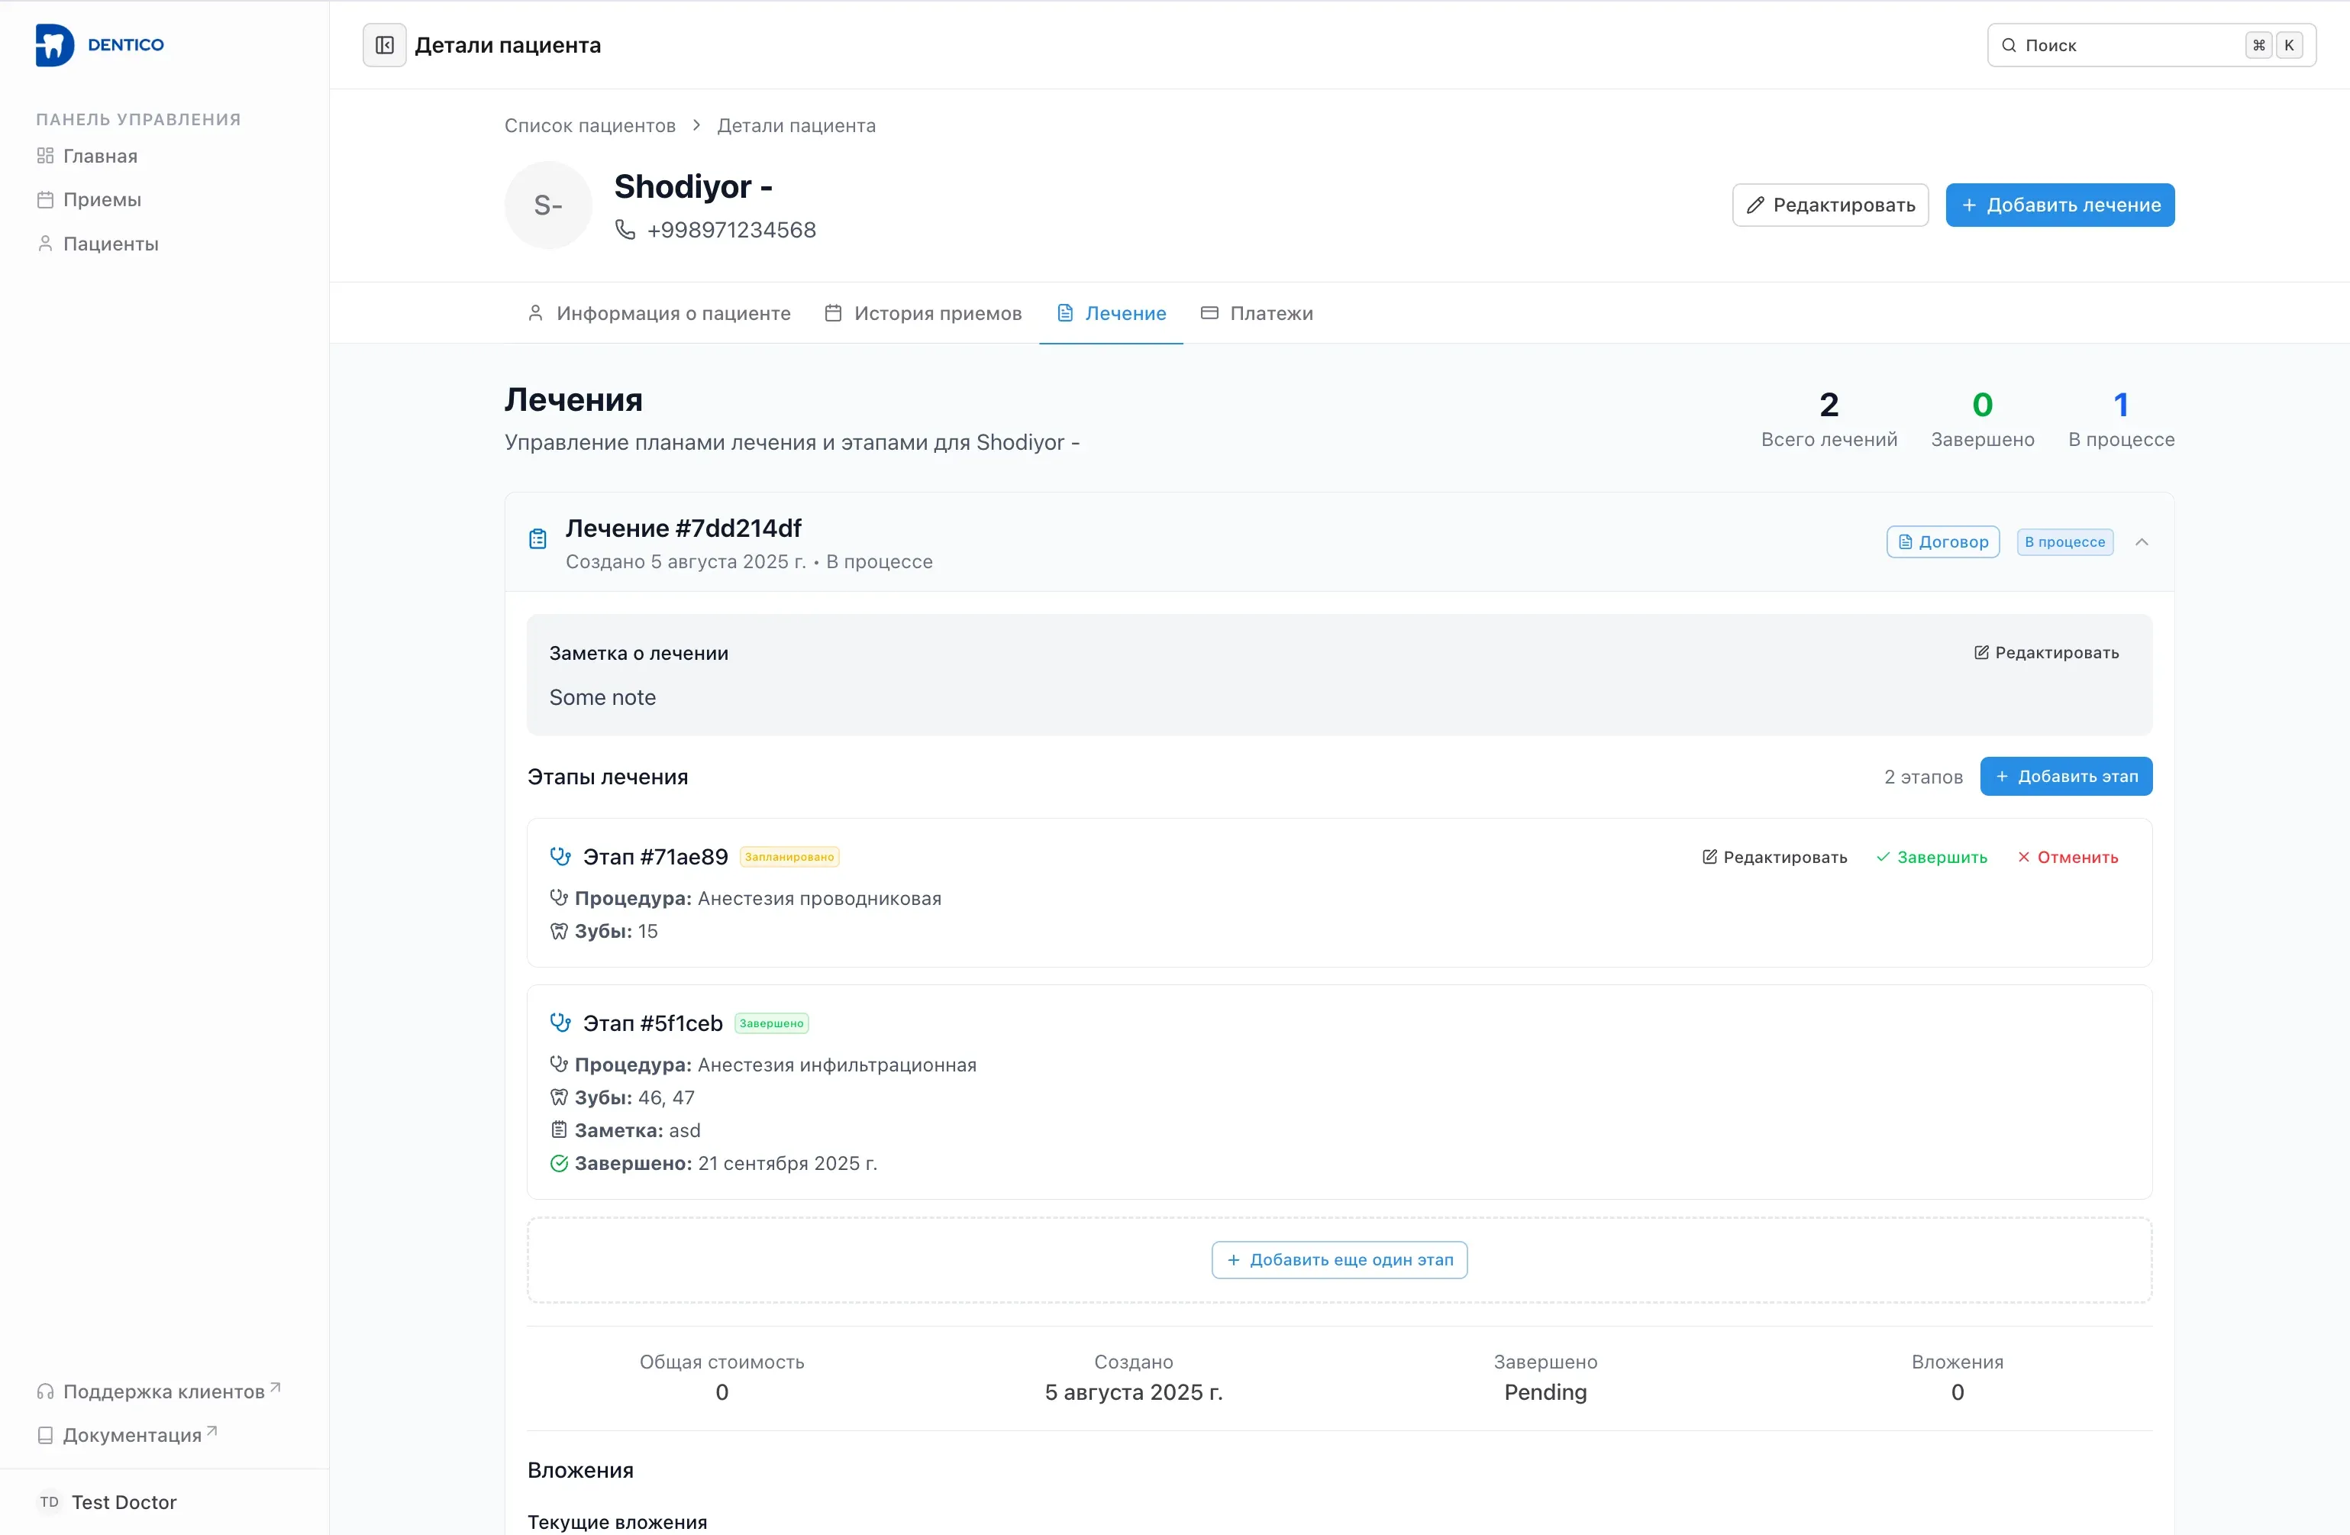
Task: Click the phone icon beside patient number
Action: 625,229
